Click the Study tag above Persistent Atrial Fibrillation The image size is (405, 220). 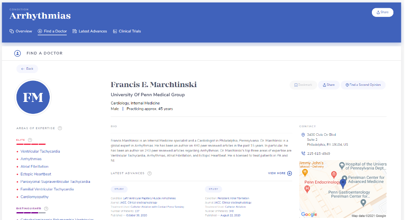click(x=213, y=189)
